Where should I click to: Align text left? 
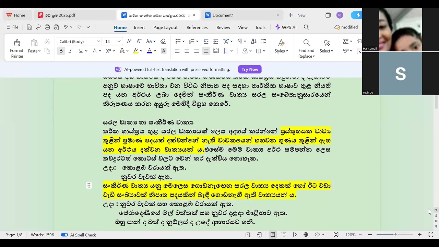(177, 51)
